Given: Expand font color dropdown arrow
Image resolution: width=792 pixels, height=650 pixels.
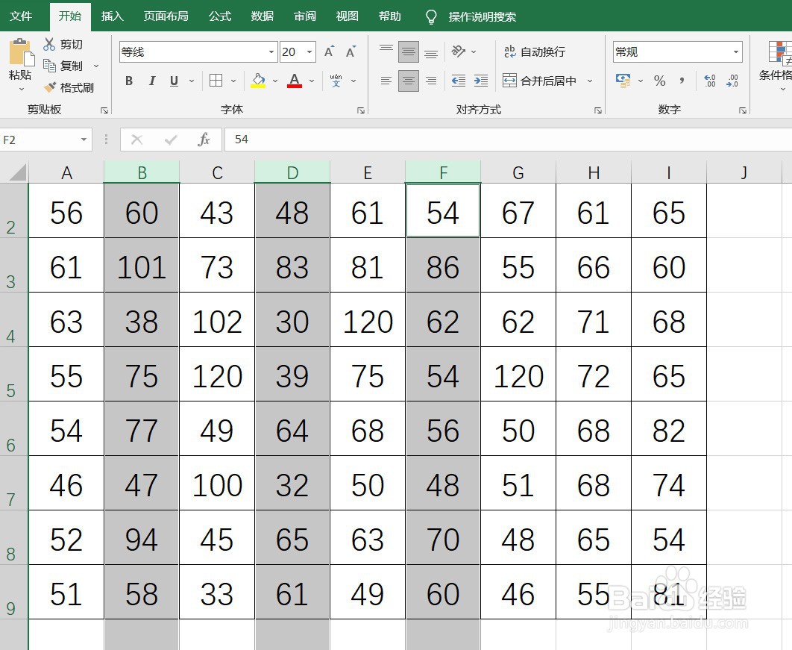Looking at the screenshot, I should [x=312, y=81].
